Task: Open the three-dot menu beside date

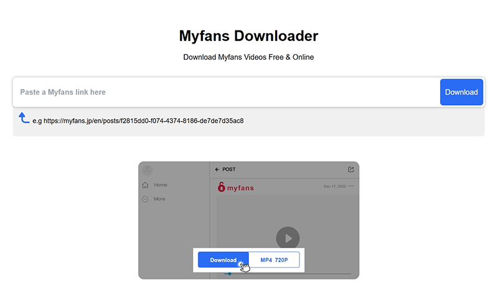Action: coord(351,186)
